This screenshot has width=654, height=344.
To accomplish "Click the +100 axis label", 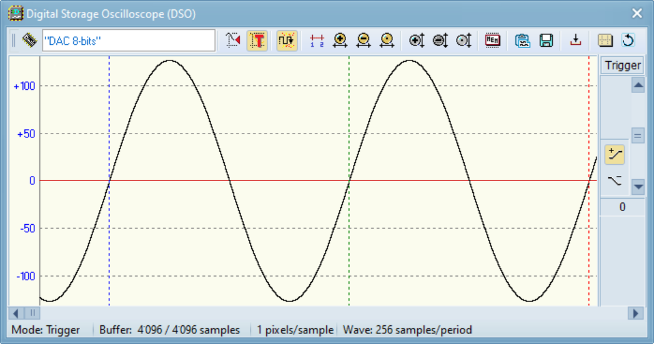I will (x=24, y=86).
